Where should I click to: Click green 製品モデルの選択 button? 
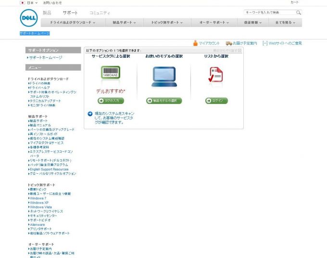164,101
